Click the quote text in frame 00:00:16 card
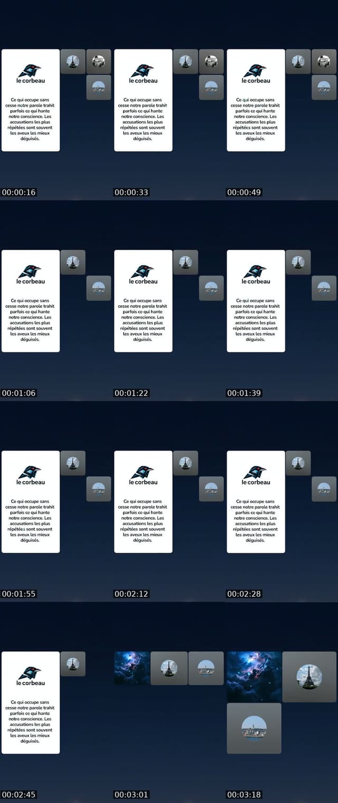 31,119
